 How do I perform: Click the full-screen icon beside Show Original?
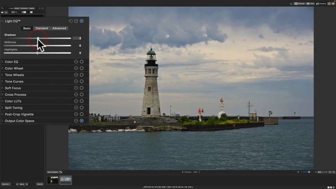coord(61,172)
